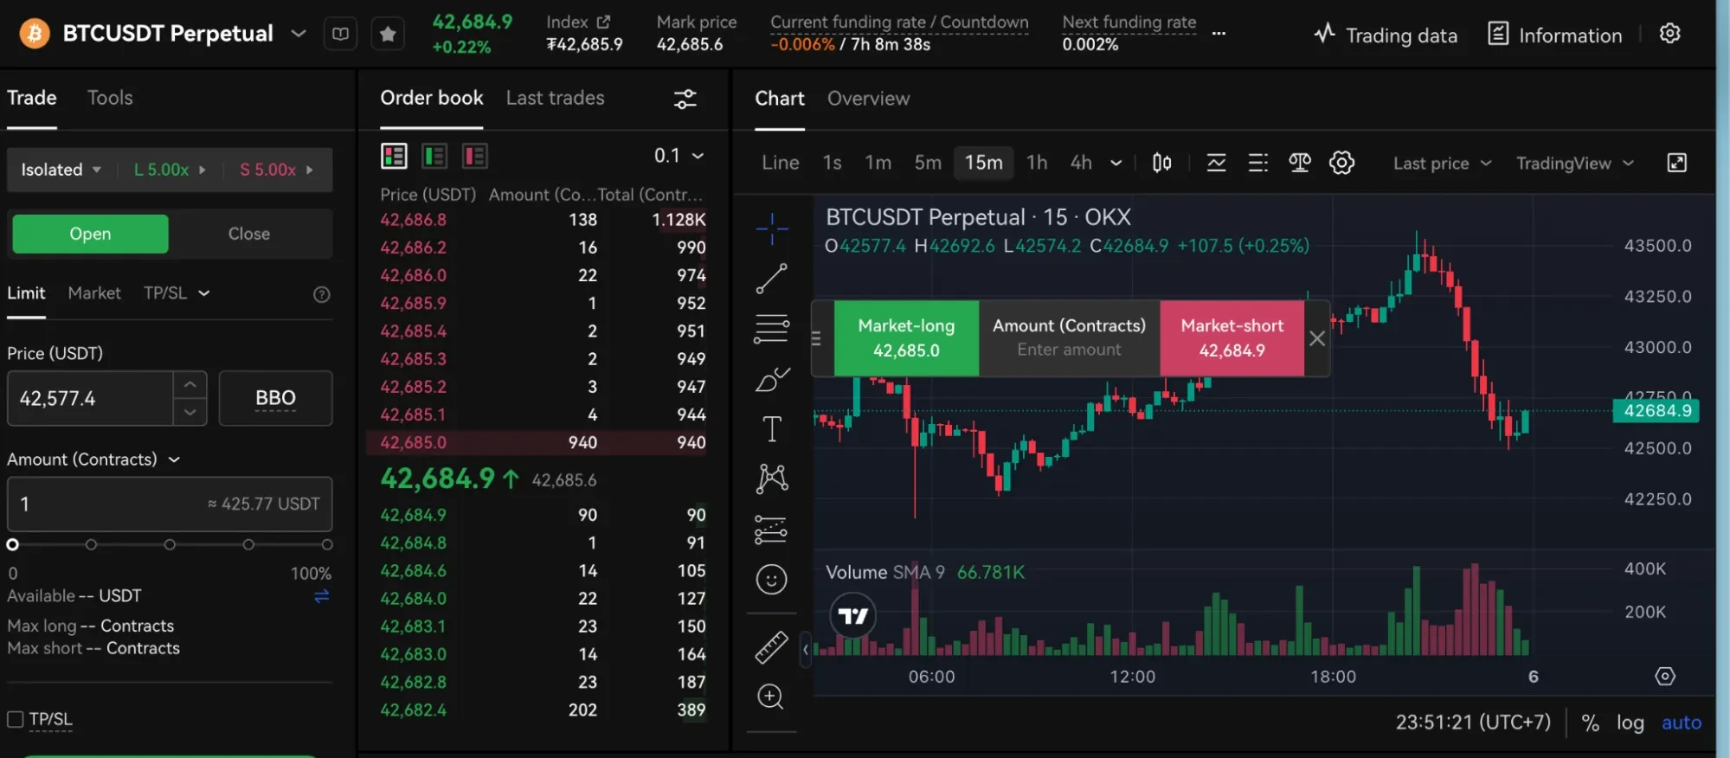The height and width of the screenshot is (758, 1730).
Task: Expand the Last price dropdown
Action: click(1442, 164)
